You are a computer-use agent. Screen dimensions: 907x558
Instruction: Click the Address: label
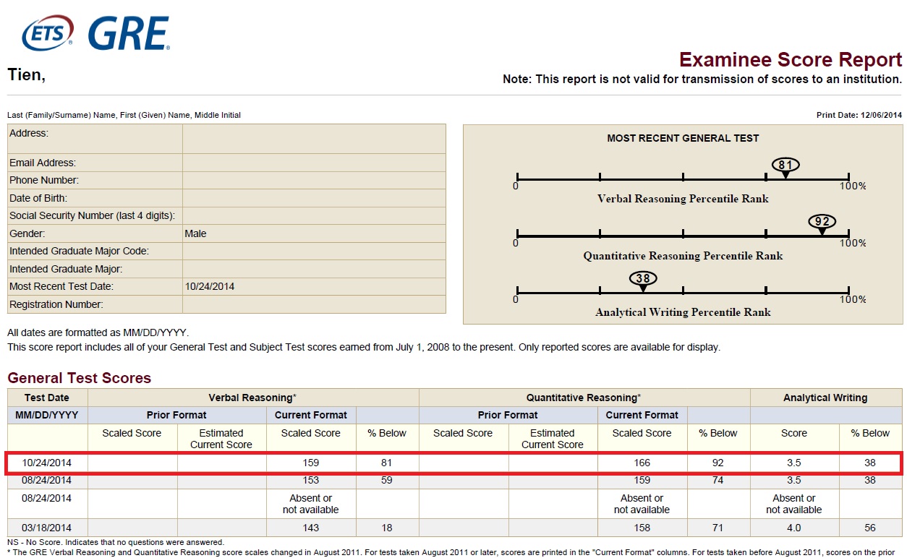(29, 133)
